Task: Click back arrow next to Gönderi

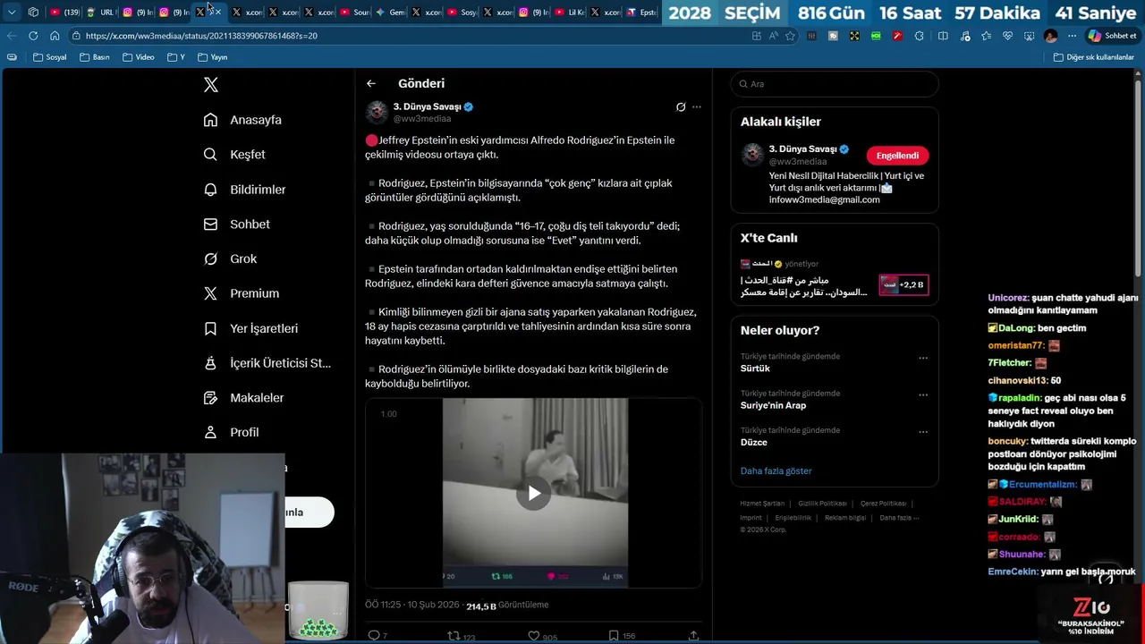Action: point(370,83)
